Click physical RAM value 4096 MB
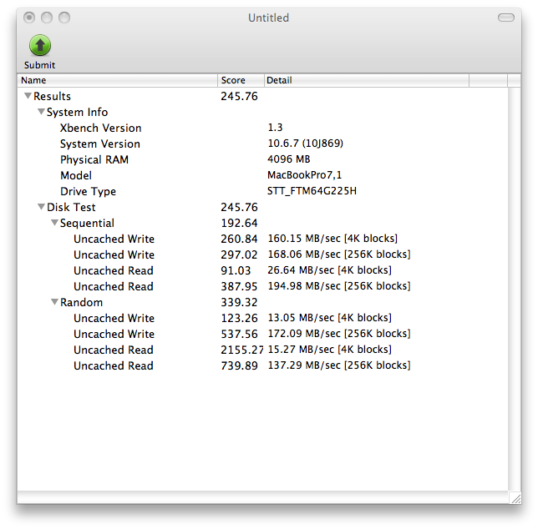 click(x=289, y=159)
